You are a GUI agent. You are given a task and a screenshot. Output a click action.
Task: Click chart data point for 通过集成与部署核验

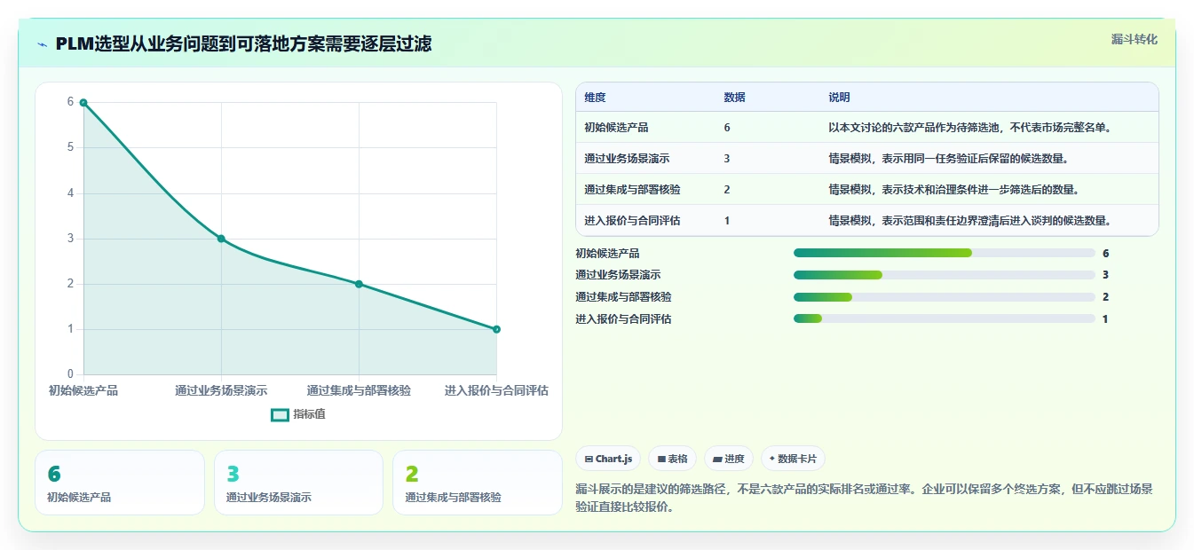359,284
